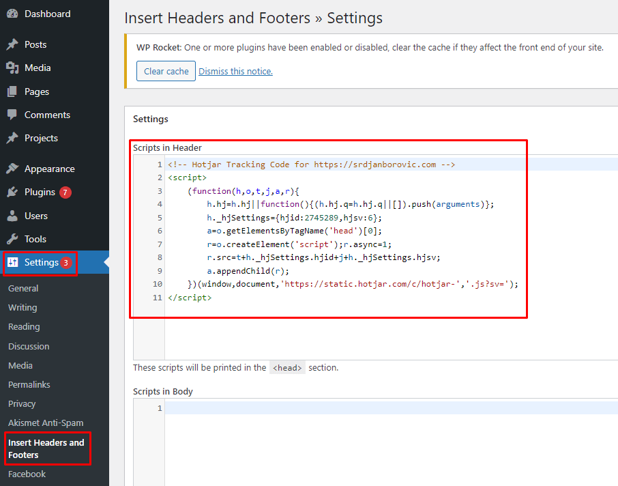Click the closing </script> tag line
The image size is (618, 486).
pyautogui.click(x=190, y=298)
